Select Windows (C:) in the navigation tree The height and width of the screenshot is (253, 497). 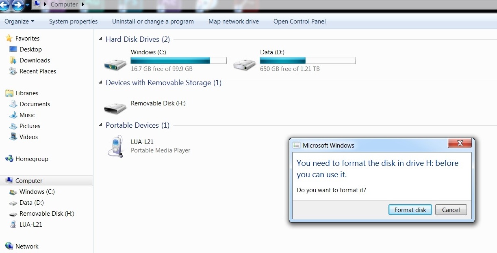[37, 192]
